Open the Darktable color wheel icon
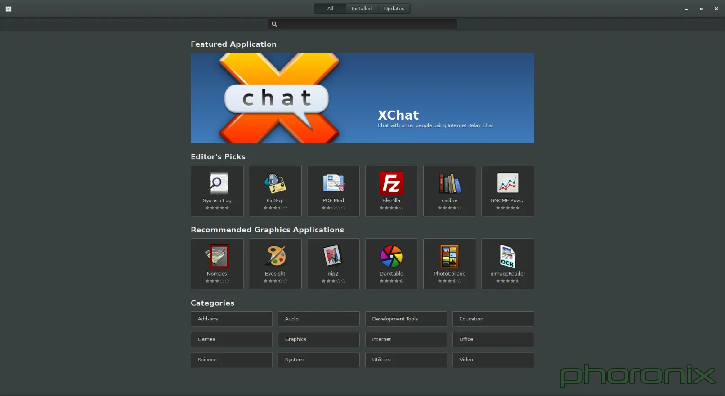 [391, 256]
